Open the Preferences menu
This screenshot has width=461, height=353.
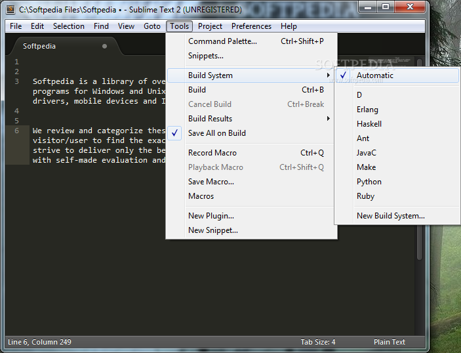[x=251, y=26]
